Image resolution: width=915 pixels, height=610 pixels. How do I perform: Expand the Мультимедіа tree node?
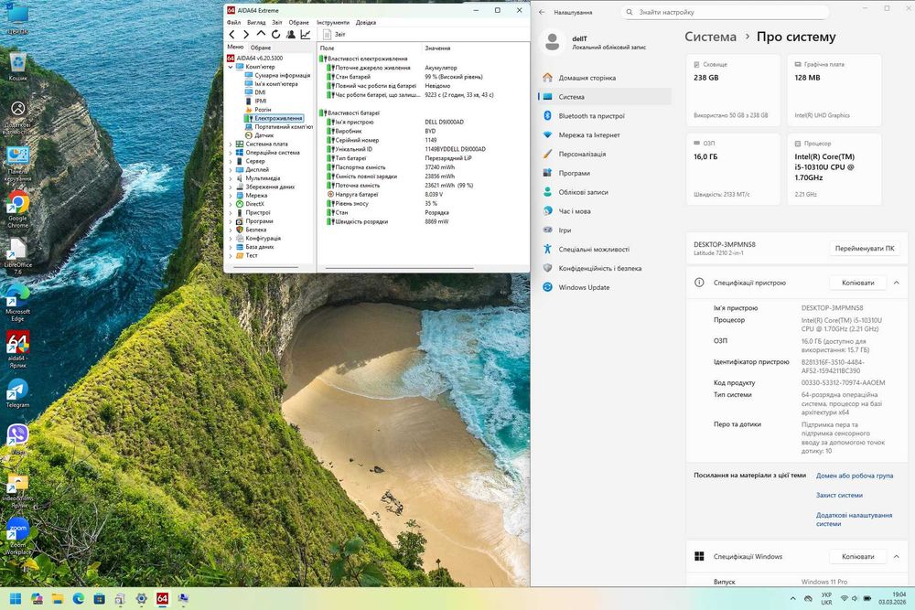231,178
